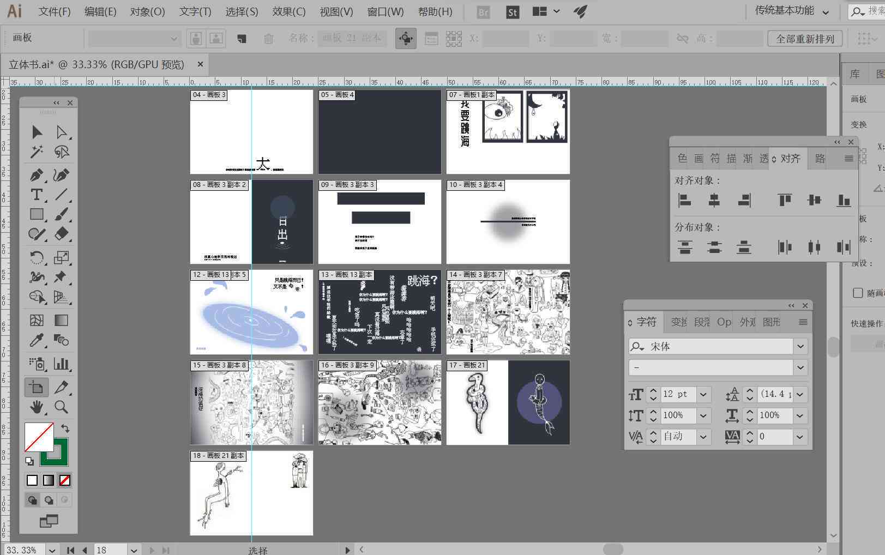Open font style dropdown
This screenshot has width=885, height=555.
800,367
